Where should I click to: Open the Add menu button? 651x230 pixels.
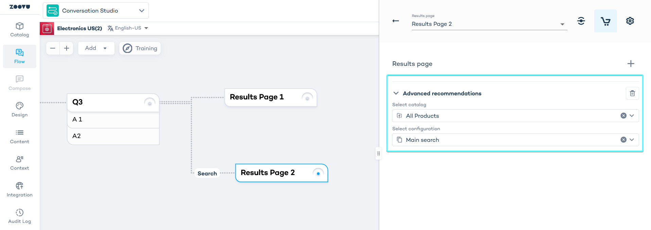coord(96,48)
